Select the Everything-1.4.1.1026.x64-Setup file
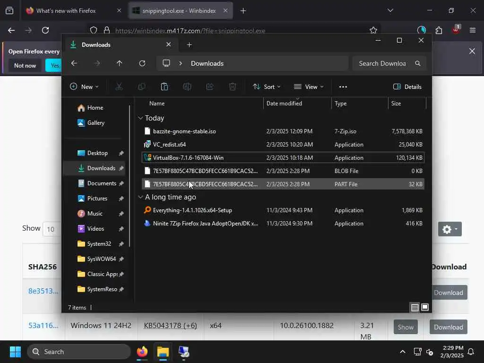 pyautogui.click(x=283, y=210)
